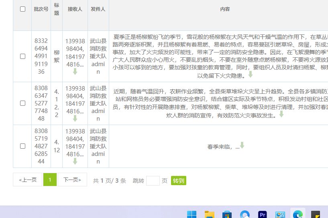
Task: Open File Explorer from the taskbar
Action: 209,214
